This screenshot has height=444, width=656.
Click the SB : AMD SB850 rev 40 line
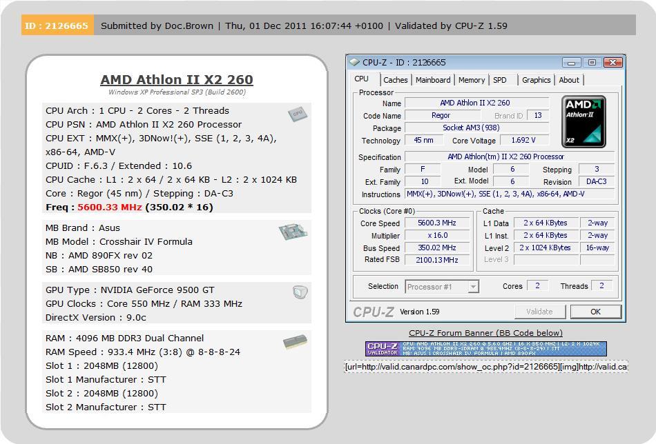point(99,269)
